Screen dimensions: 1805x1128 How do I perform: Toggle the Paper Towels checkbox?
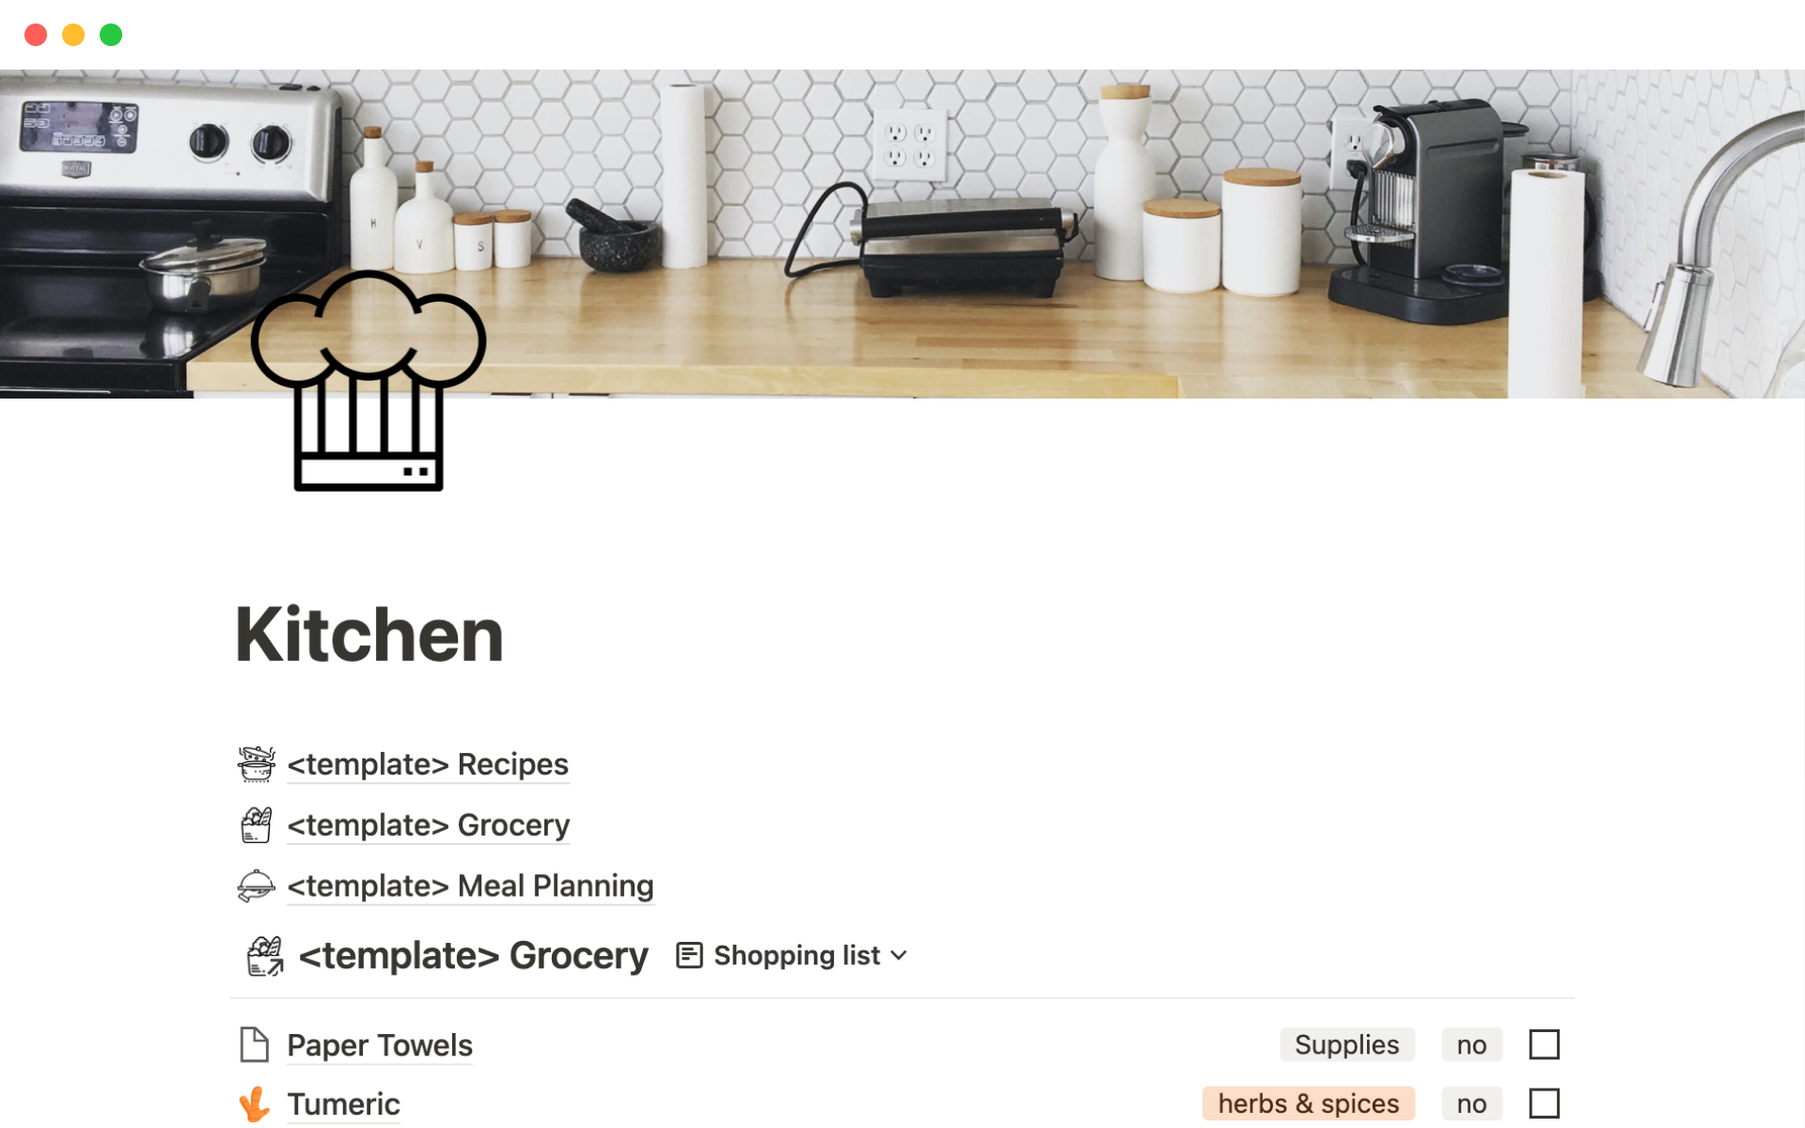coord(1544,1045)
